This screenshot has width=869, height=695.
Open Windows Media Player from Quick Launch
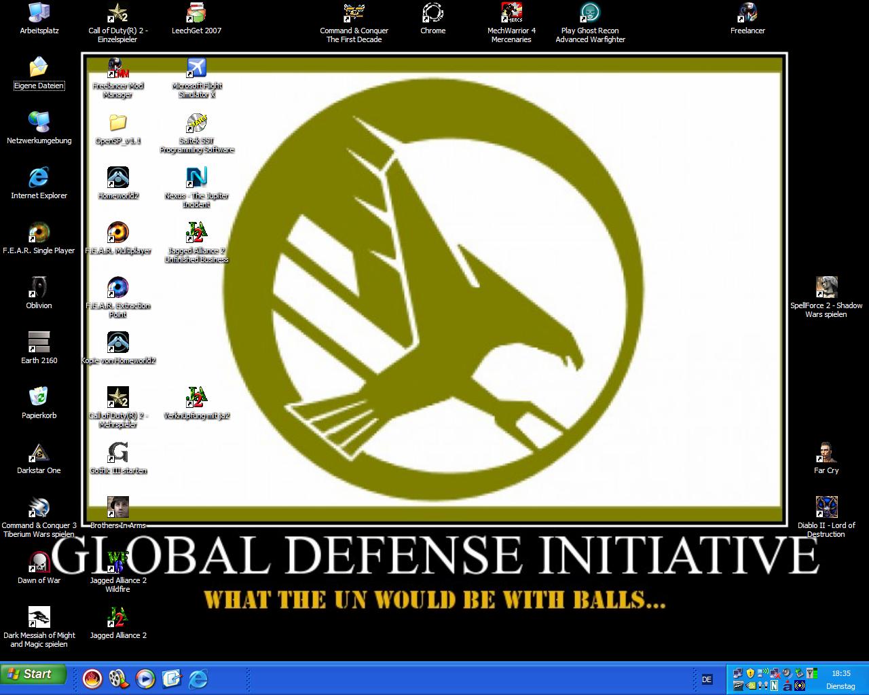145,678
